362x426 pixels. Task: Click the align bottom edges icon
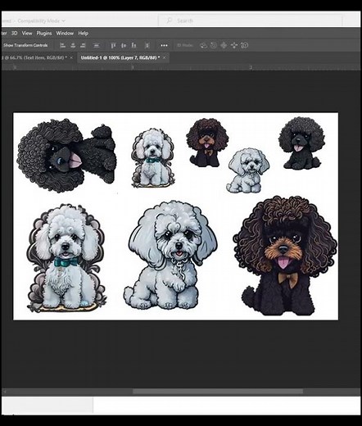[133, 45]
